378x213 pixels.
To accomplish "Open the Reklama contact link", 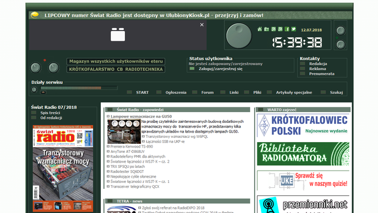I will 318,69.
